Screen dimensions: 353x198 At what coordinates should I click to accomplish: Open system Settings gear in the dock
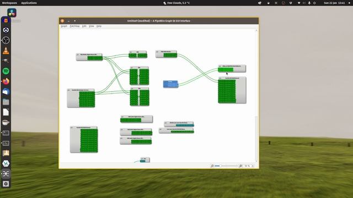click(6, 184)
